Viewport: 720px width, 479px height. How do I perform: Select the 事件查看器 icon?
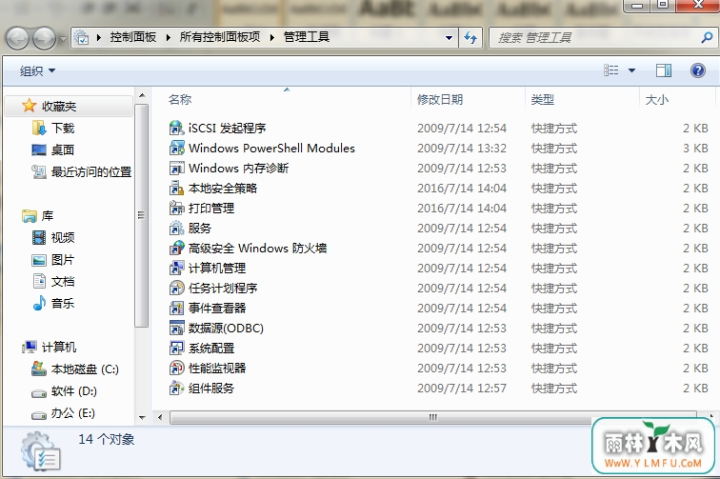point(177,308)
